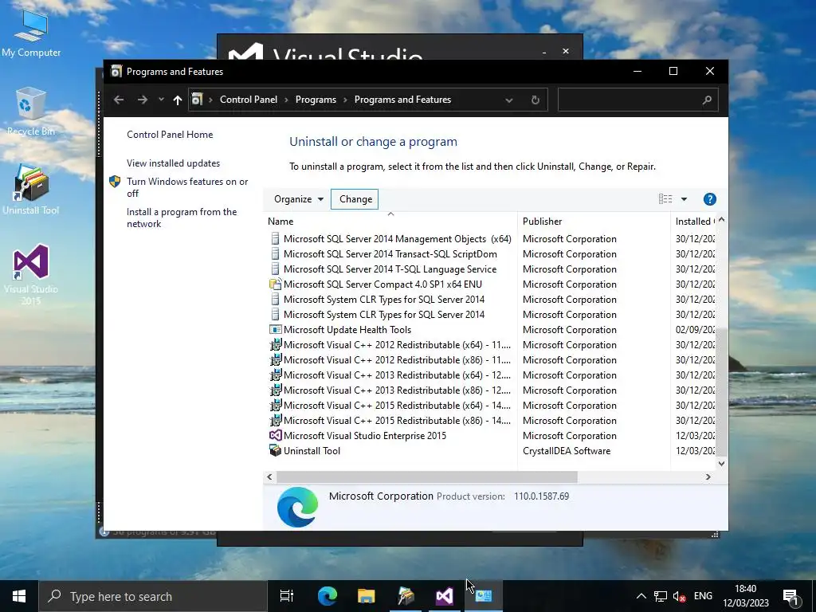Viewport: 816px width, 612px height.
Task: Select Microsoft Visual Studio Enterprise 2015 entry
Action: (365, 436)
